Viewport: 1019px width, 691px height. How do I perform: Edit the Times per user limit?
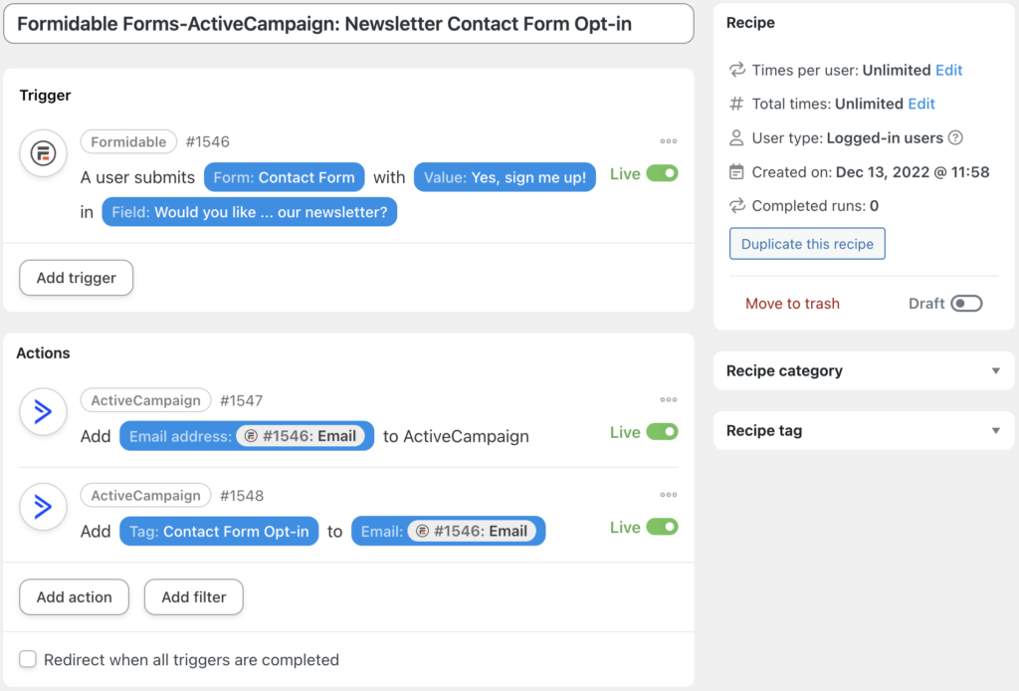(948, 70)
